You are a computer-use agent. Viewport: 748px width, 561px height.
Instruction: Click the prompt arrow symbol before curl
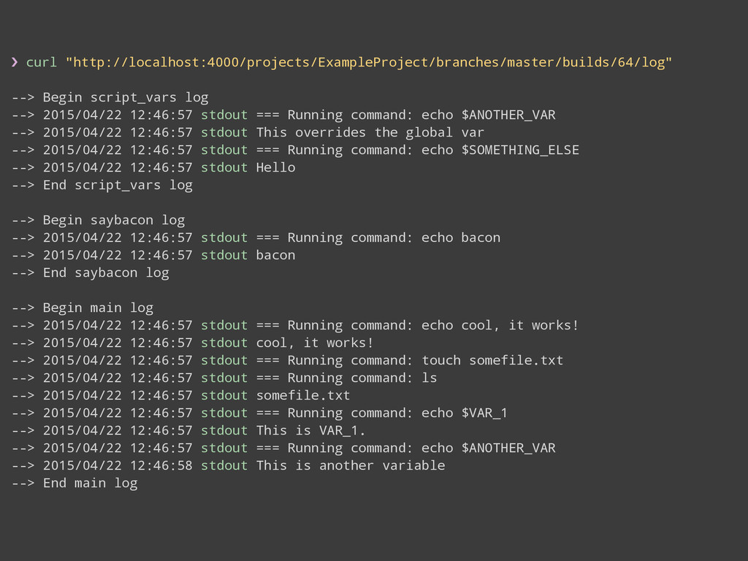click(15, 62)
